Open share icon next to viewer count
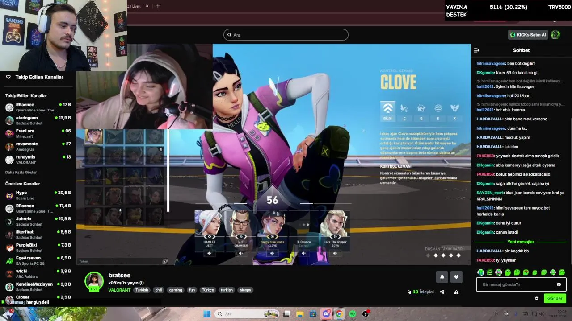This screenshot has height=321, width=572. point(442,292)
